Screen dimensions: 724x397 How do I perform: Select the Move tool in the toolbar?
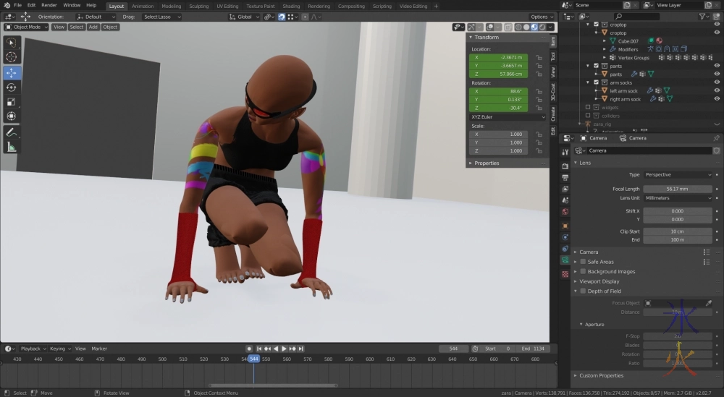(12, 72)
